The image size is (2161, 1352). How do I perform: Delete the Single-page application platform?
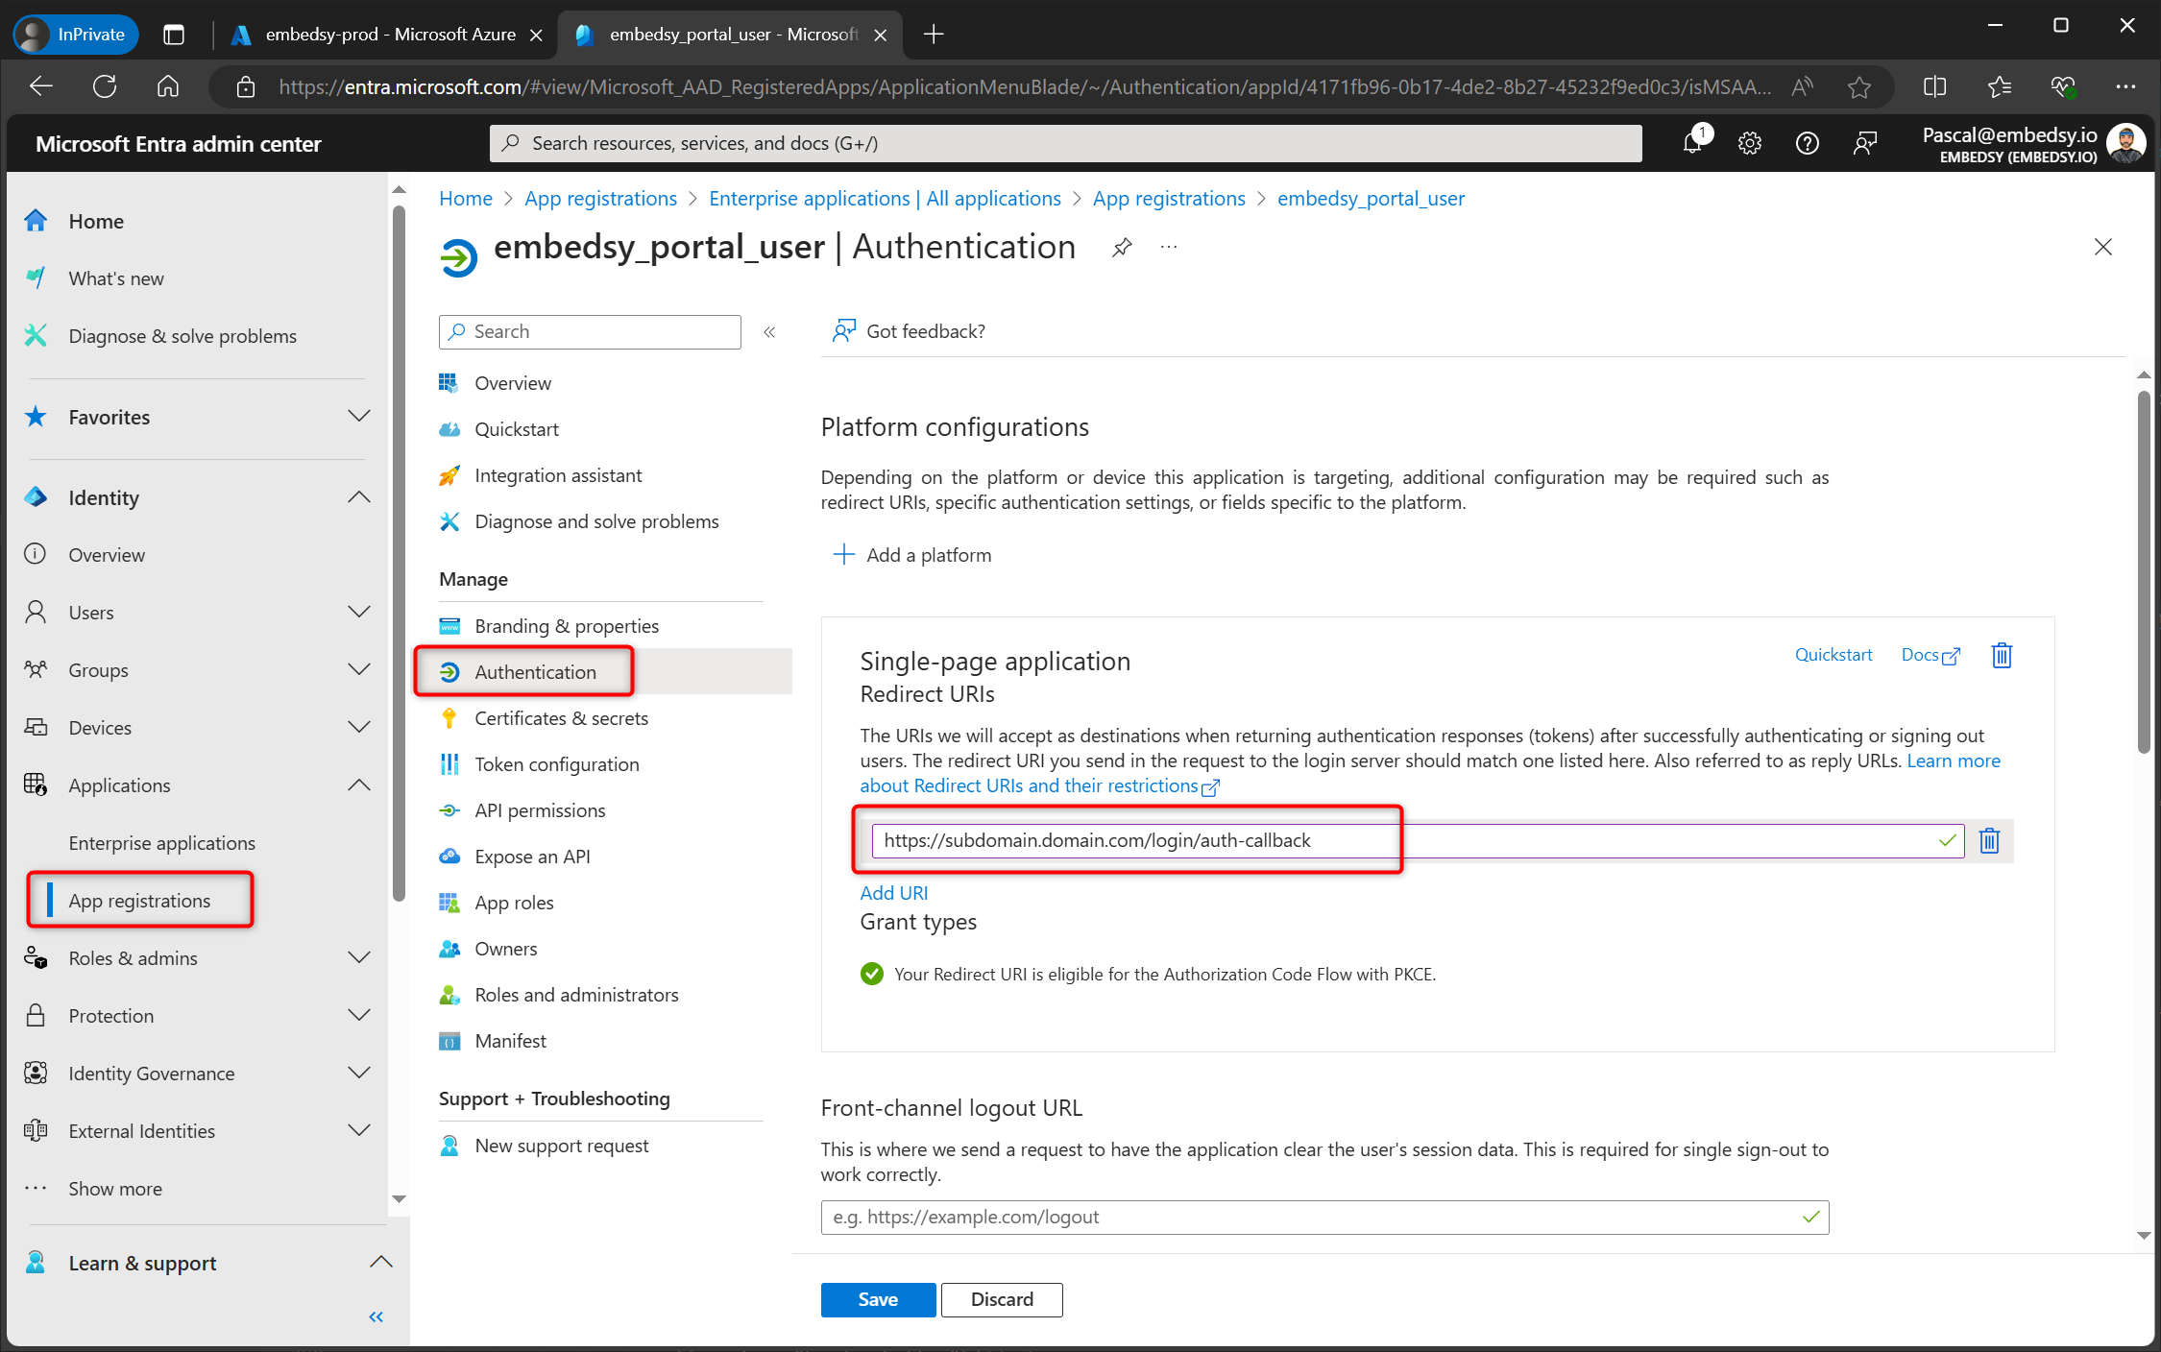(x=2002, y=655)
